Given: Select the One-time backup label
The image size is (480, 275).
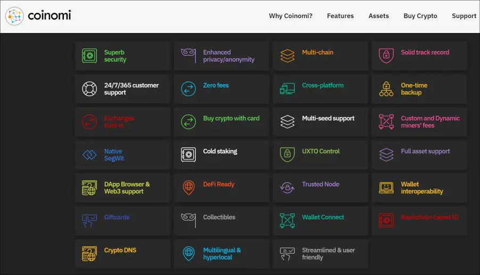Looking at the screenshot, I should (x=414, y=89).
